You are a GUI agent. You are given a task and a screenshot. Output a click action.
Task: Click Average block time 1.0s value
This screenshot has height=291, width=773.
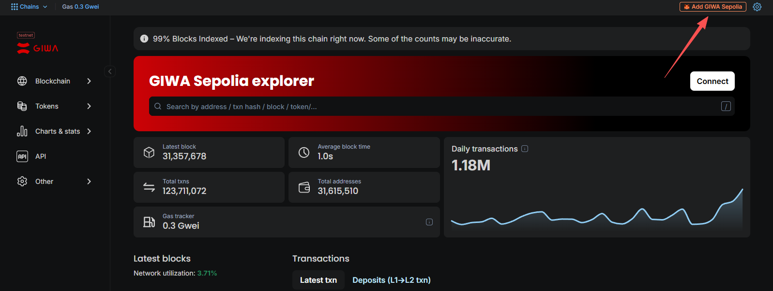coord(325,156)
